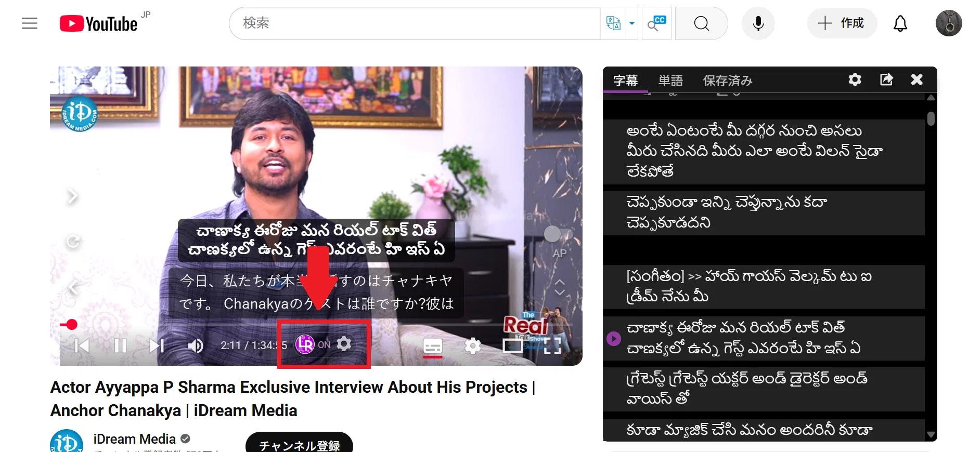Image resolution: width=969 pixels, height=452 pixels.
Task: Pause the video
Action: click(120, 345)
